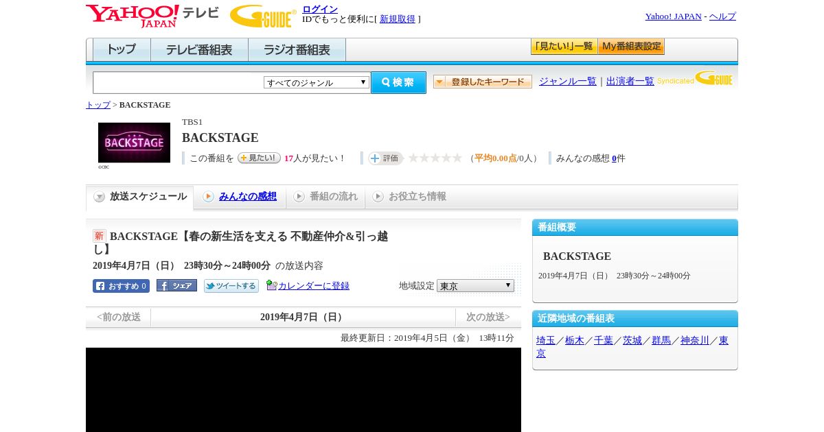
Task: Open the テレビ番組表 tab
Action: 199,50
